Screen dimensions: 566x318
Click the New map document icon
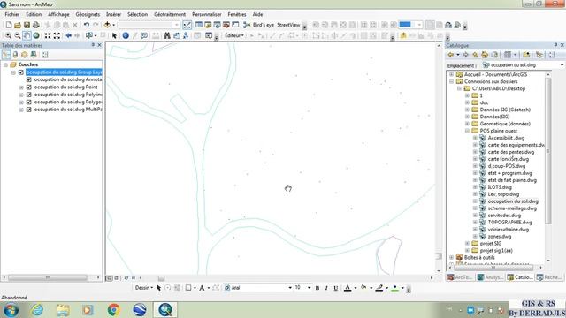click(9, 25)
